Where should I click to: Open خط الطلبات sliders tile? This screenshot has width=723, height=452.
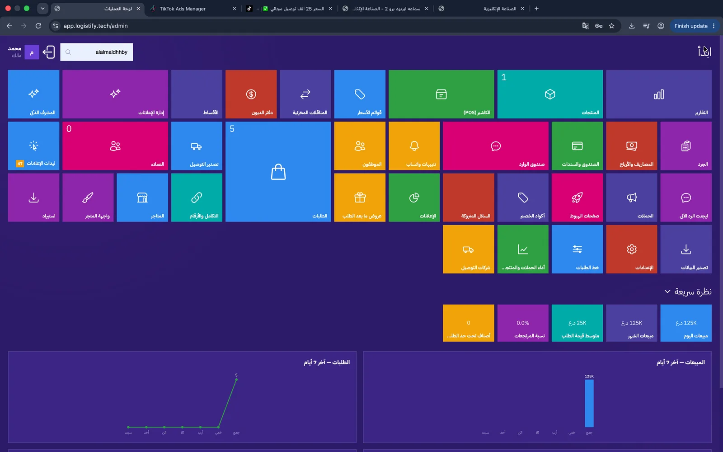[577, 249]
